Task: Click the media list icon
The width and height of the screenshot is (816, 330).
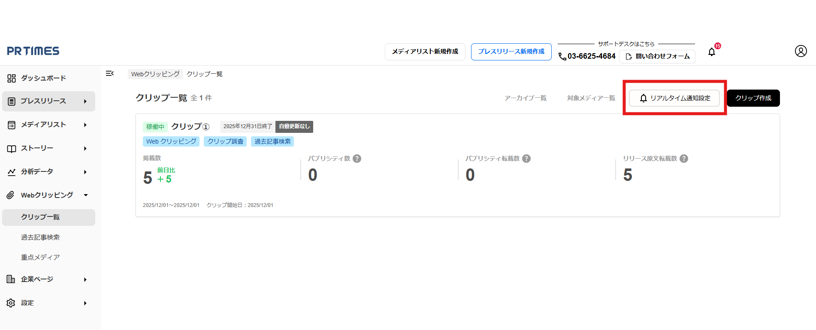Action: pos(12,125)
